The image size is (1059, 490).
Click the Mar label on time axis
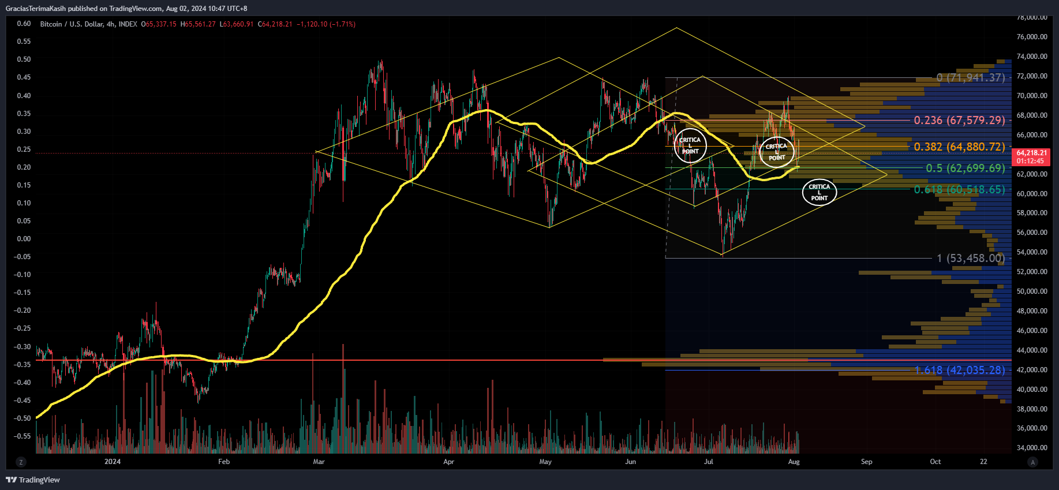[319, 462]
